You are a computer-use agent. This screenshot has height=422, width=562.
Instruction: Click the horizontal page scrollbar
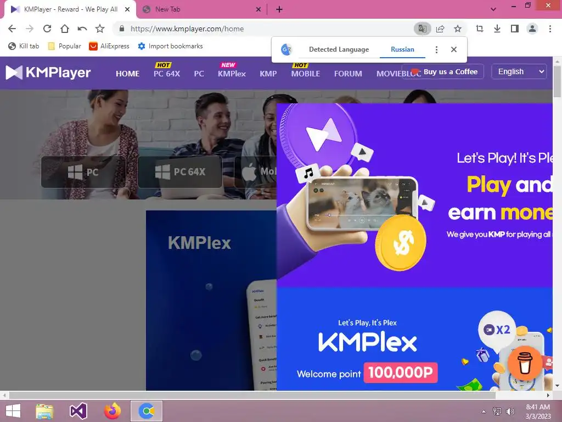click(x=252, y=395)
